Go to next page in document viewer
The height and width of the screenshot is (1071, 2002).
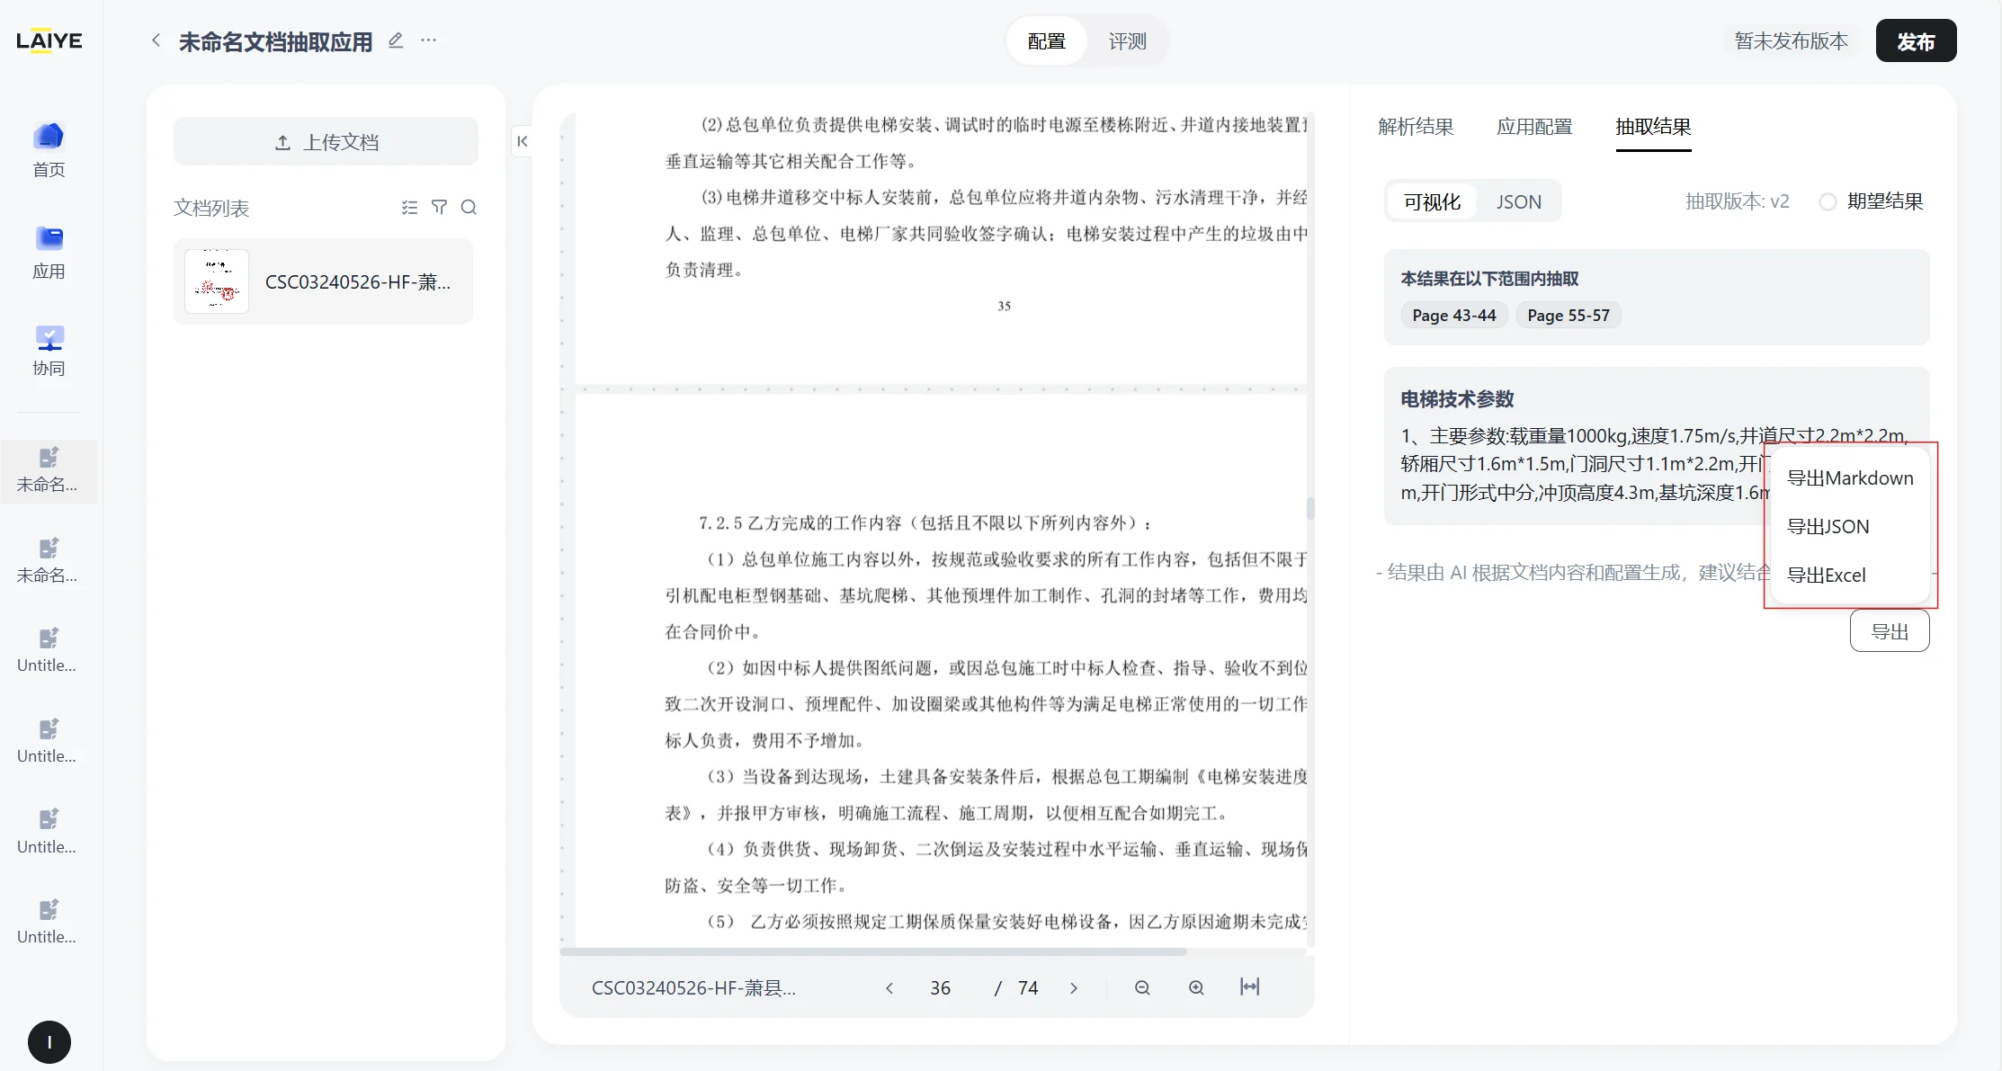click(1074, 988)
